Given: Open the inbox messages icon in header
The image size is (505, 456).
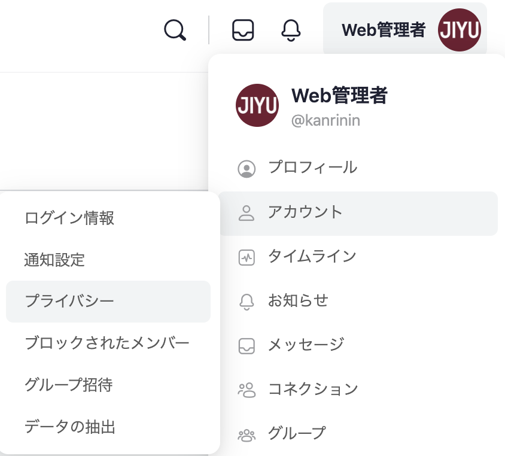Looking at the screenshot, I should pos(243,30).
